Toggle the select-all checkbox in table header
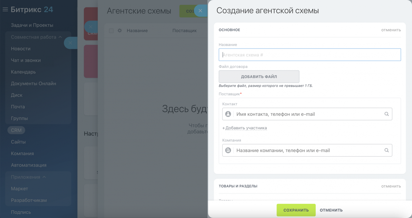This screenshot has height=218, width=412. [x=111, y=31]
